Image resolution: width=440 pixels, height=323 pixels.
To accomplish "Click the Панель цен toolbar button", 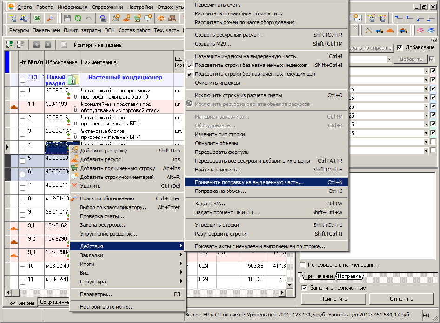I will click(46, 30).
